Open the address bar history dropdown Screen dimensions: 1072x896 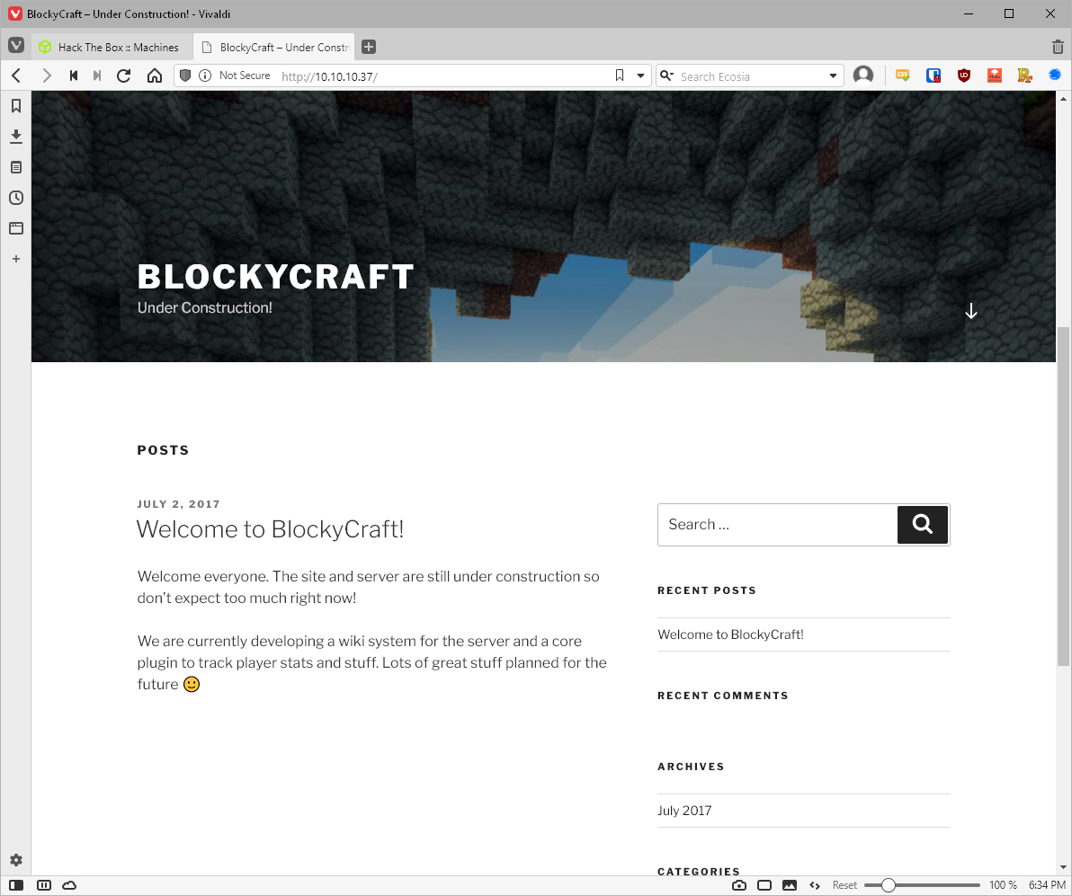(640, 75)
